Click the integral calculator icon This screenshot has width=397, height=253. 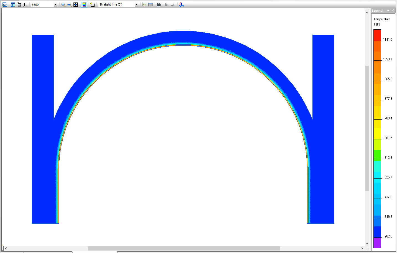point(25,4)
